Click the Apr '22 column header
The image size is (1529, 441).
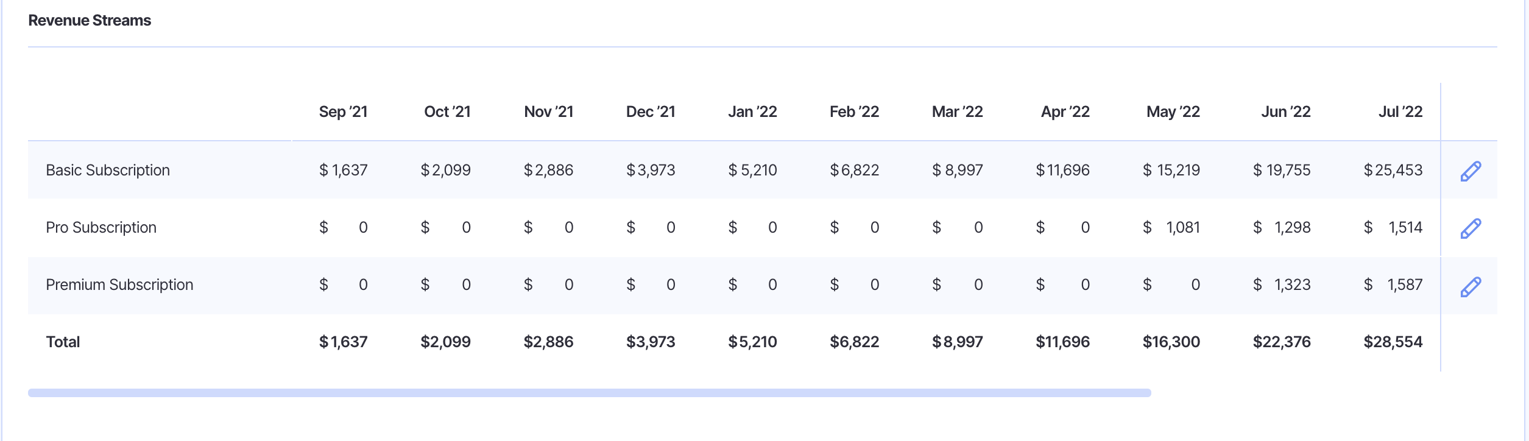[x=1065, y=111]
